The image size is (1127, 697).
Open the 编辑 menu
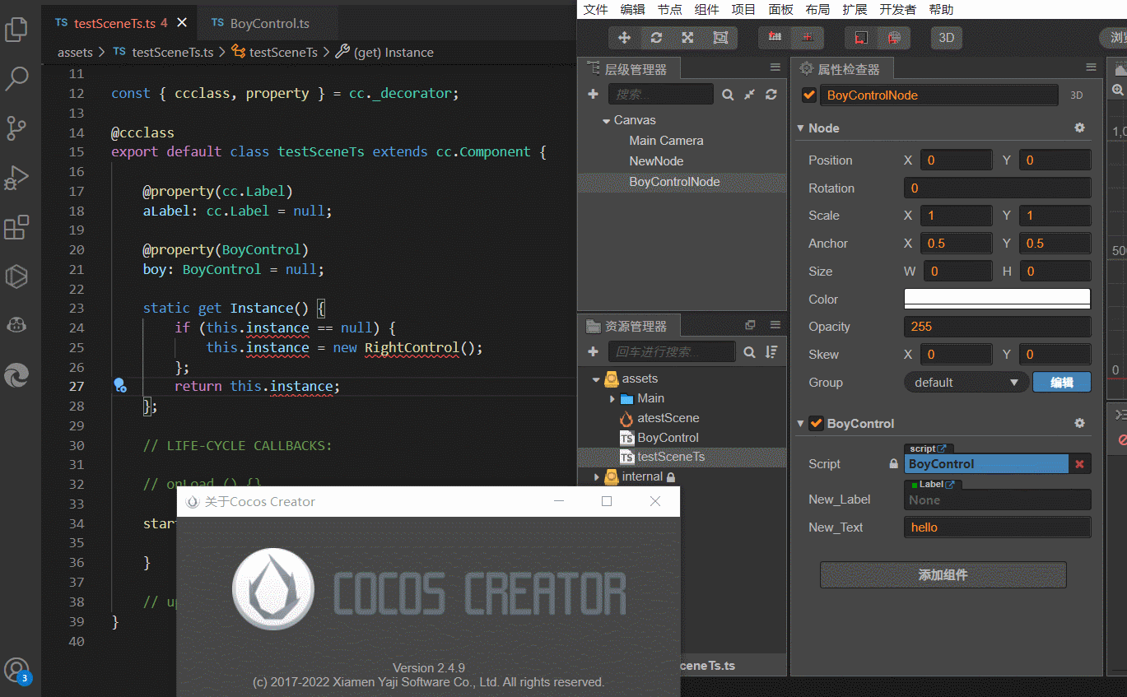click(632, 10)
